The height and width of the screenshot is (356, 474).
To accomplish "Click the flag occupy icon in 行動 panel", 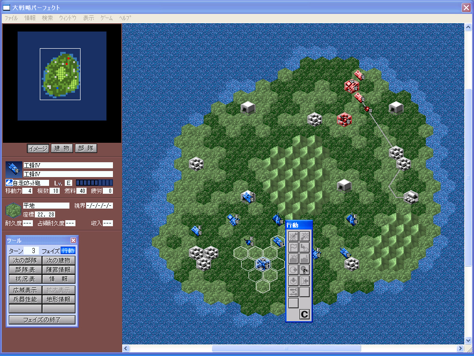I will point(293,248).
